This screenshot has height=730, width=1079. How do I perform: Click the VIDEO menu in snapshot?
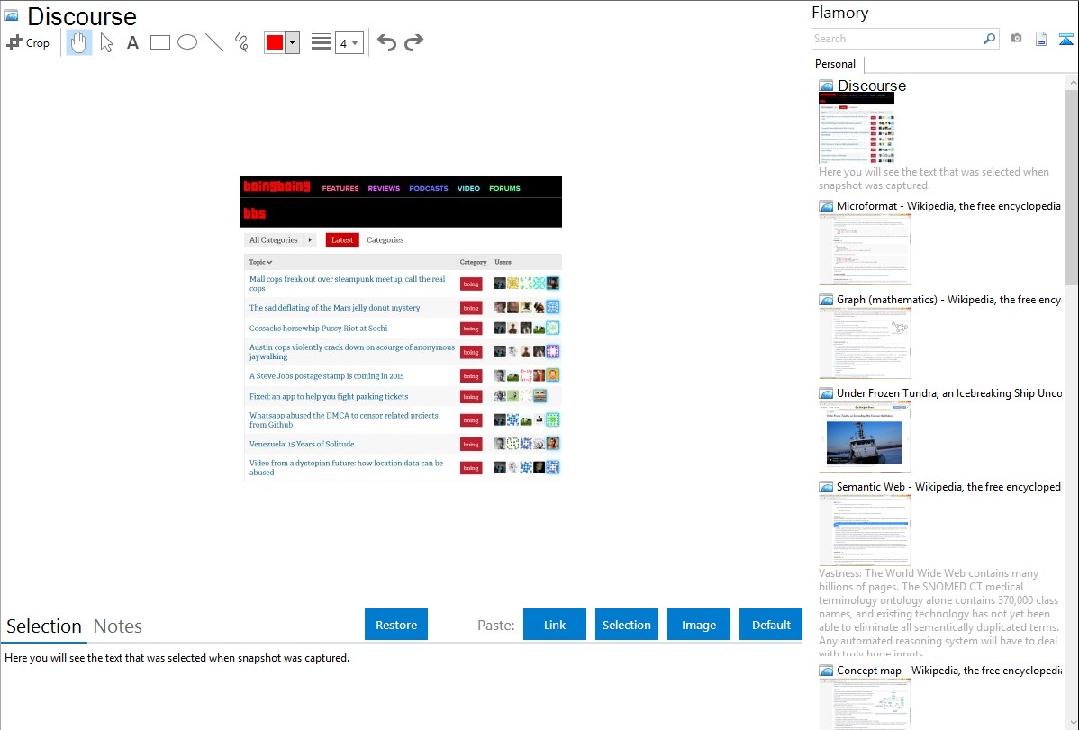pos(468,188)
